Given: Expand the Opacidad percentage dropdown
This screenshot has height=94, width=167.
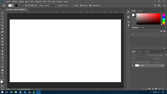Looking at the screenshot, I should (69, 5).
